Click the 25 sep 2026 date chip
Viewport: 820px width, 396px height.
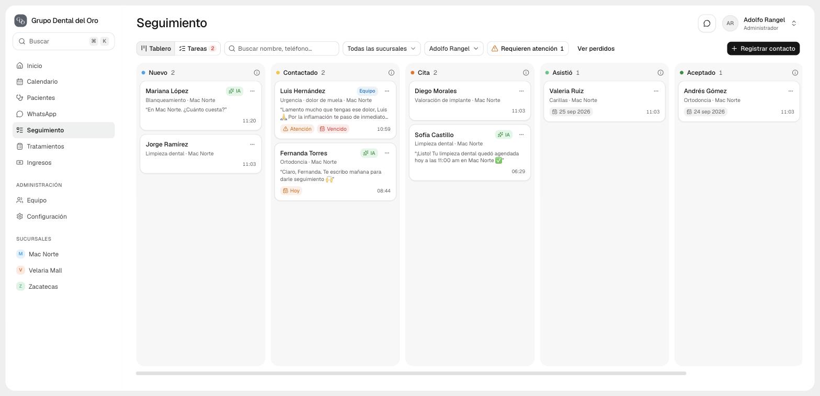[571, 111]
